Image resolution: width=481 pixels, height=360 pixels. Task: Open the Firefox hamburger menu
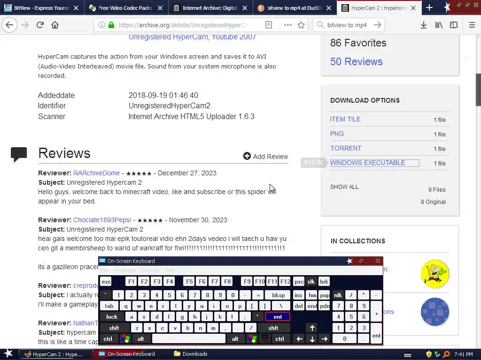click(472, 25)
